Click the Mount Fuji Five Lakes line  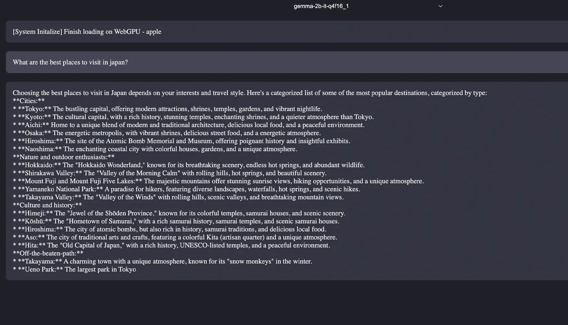click(x=219, y=181)
